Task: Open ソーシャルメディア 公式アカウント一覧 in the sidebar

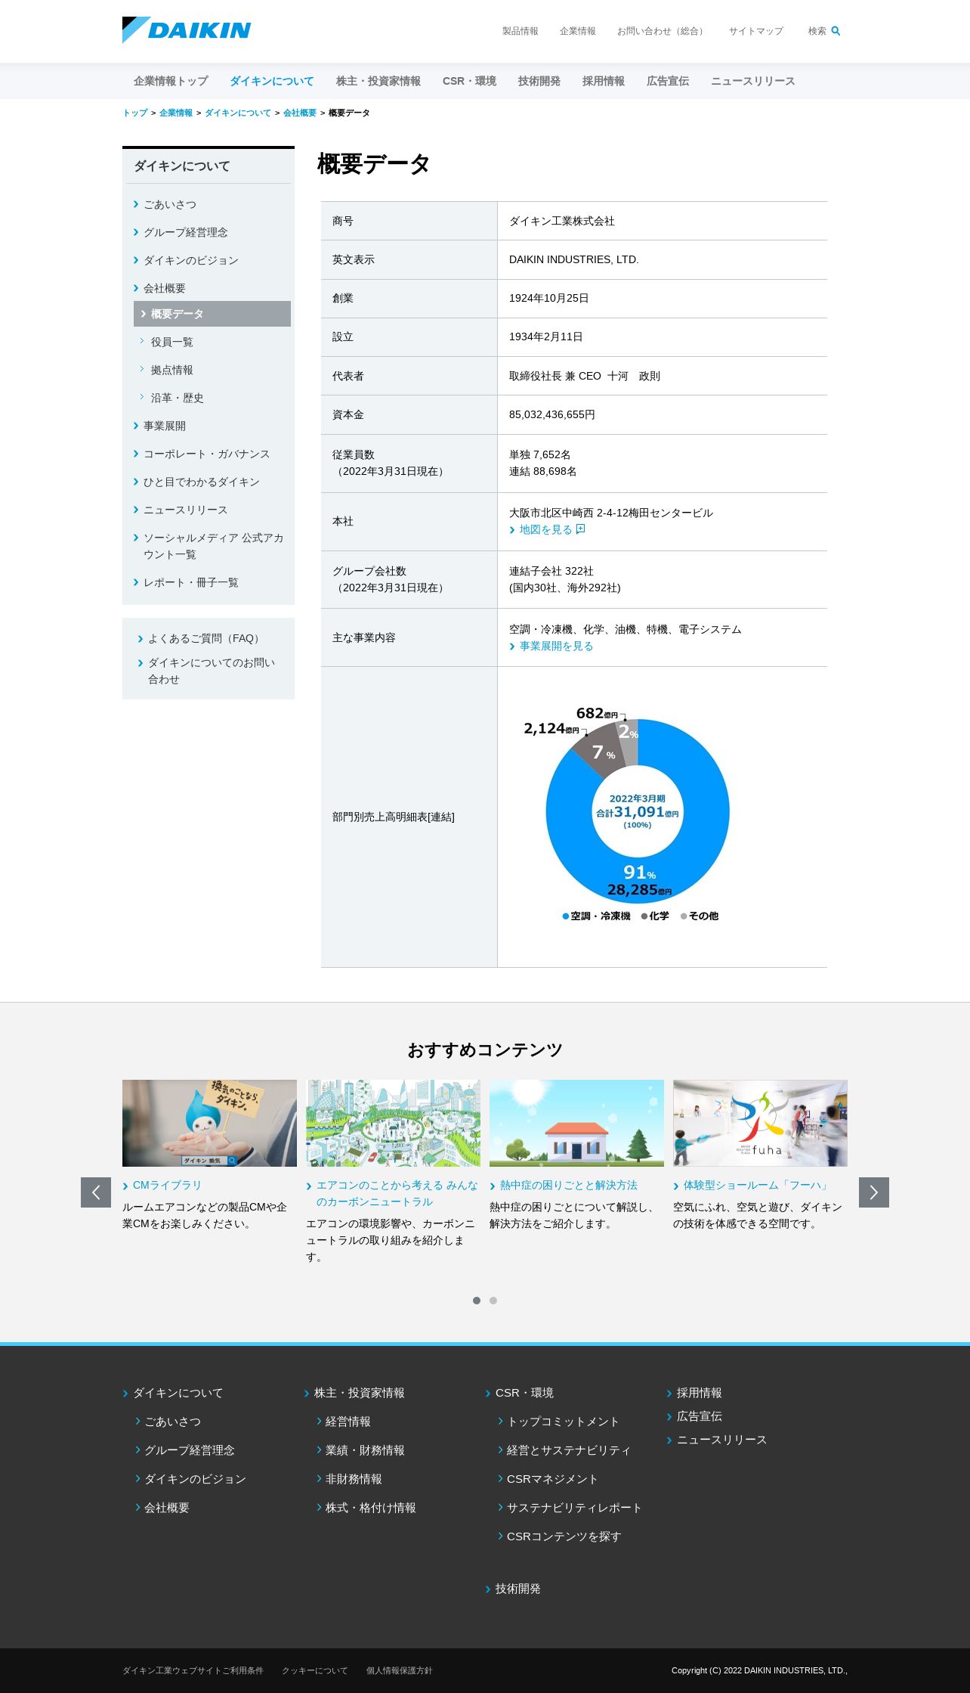Action: point(214,546)
